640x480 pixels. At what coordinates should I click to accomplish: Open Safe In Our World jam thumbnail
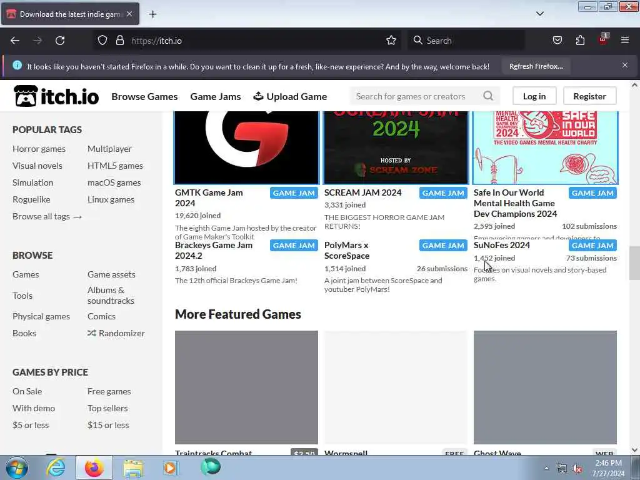[545, 147]
